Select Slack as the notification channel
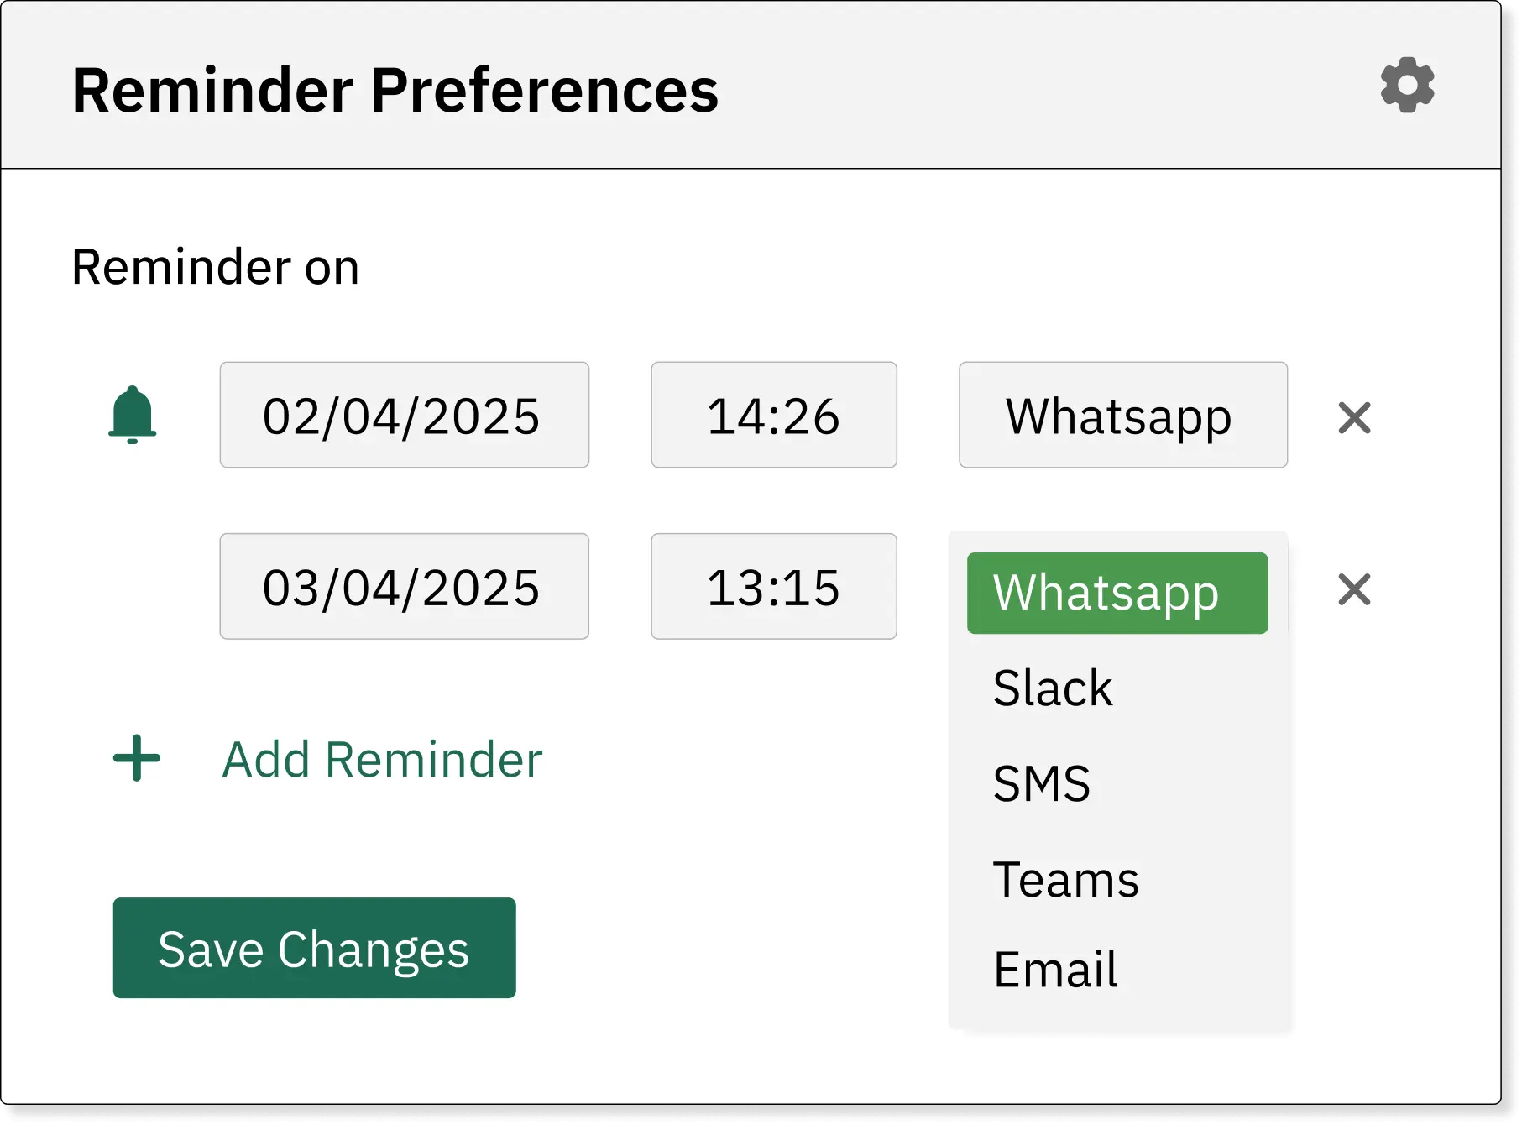 click(1052, 688)
